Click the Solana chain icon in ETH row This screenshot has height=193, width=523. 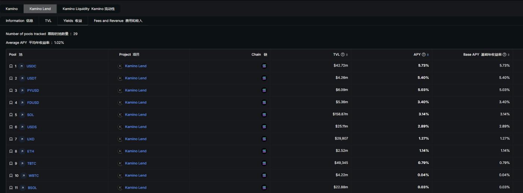(264, 151)
